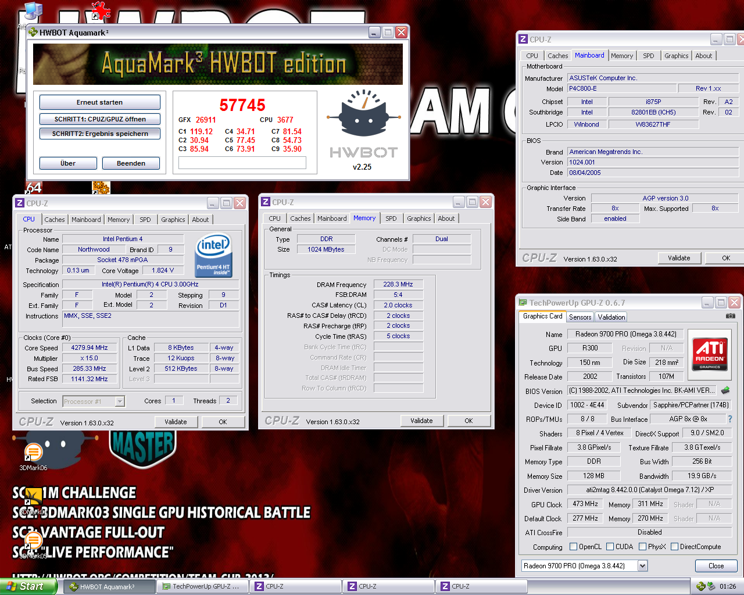The image size is (744, 595).
Task: Open Mainboard tab in CPU-Z Memory window
Action: tap(332, 218)
